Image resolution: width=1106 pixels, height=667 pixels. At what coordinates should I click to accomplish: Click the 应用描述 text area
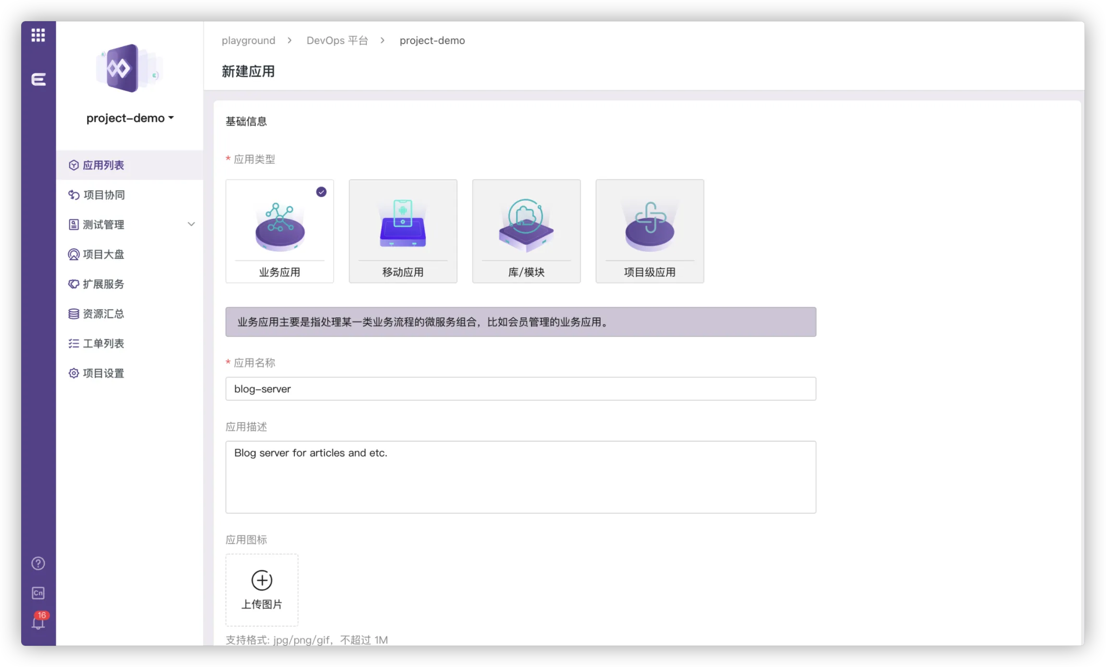click(x=520, y=477)
